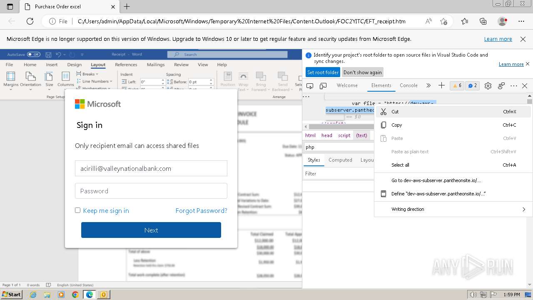This screenshot has height=300, width=533.
Task: Open Edge Settings and more menu
Action: point(521,21)
